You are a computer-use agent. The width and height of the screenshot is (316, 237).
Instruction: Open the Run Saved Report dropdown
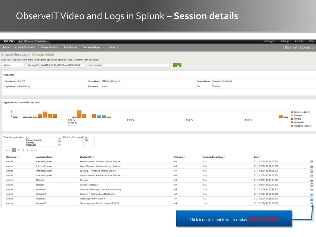(93, 47)
